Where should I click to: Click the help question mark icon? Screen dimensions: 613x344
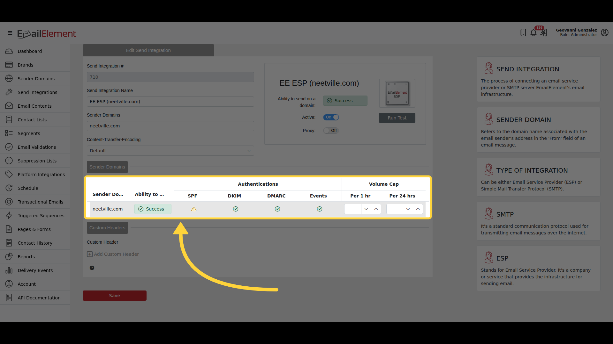tap(92, 268)
